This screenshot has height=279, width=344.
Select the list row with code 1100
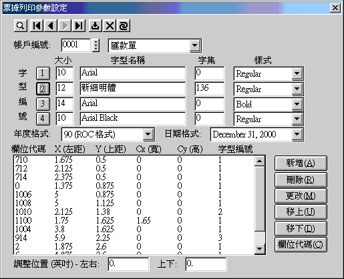[134, 220]
